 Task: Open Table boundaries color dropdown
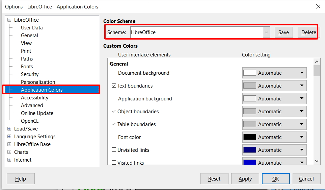point(274,124)
